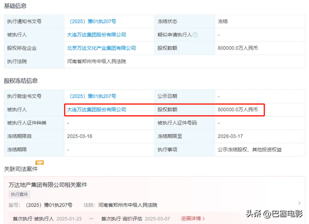Image resolution: width=309 pixels, height=224 pixels.
Task: Select the freeze start date 2025-03-18
Action: pyautogui.click(x=80, y=136)
